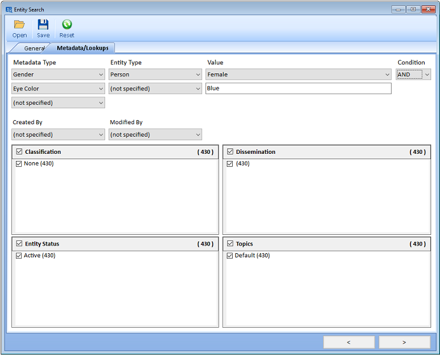Close the Entity Search window
440x355 pixels.
pyautogui.click(x=428, y=9)
